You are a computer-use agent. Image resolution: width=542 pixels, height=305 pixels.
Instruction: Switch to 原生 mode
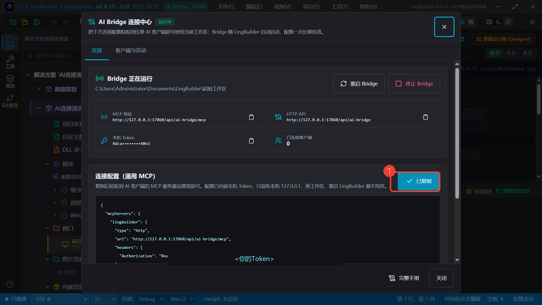(x=528, y=53)
